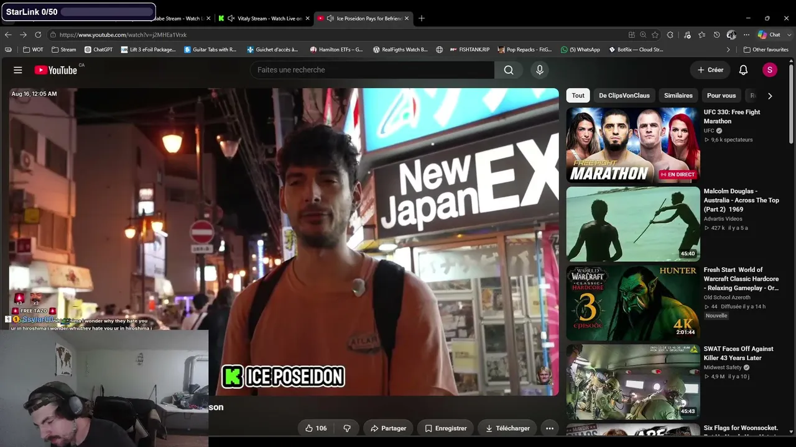Screen dimensions: 796x447
Task: Click the YouTube search input field
Action: tap(373, 70)
